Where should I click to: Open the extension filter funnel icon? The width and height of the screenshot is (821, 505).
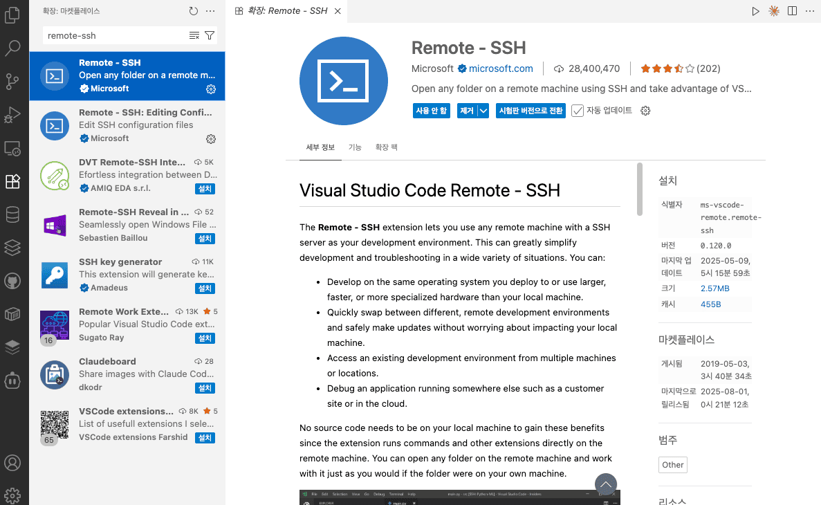(210, 35)
